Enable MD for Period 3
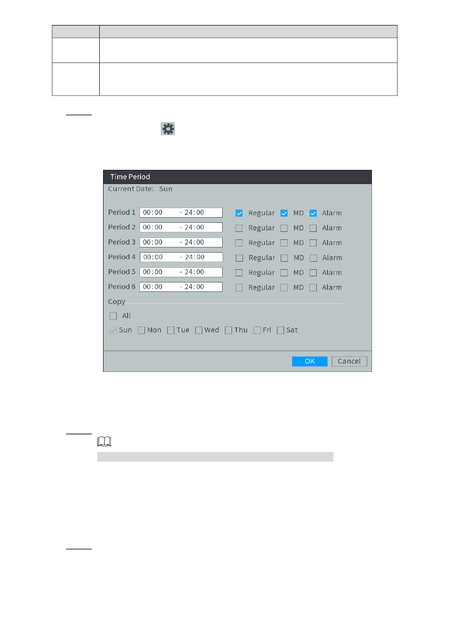The image size is (449, 643). pyautogui.click(x=284, y=243)
